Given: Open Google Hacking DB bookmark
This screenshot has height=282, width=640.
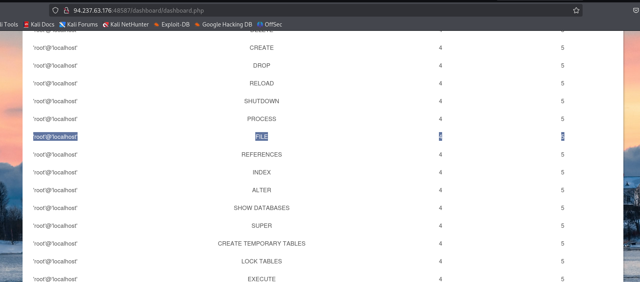Looking at the screenshot, I should click(223, 25).
